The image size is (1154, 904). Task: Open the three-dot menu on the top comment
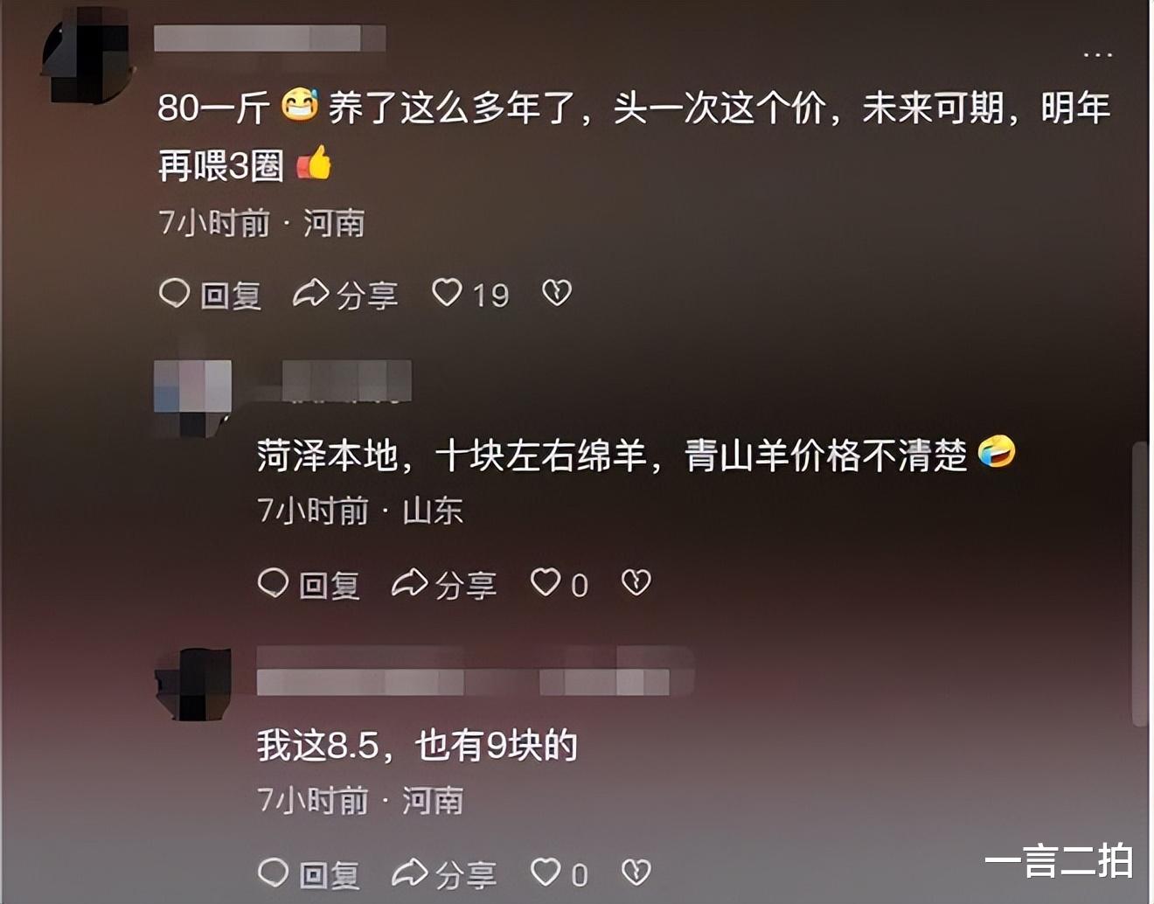[x=1097, y=55]
